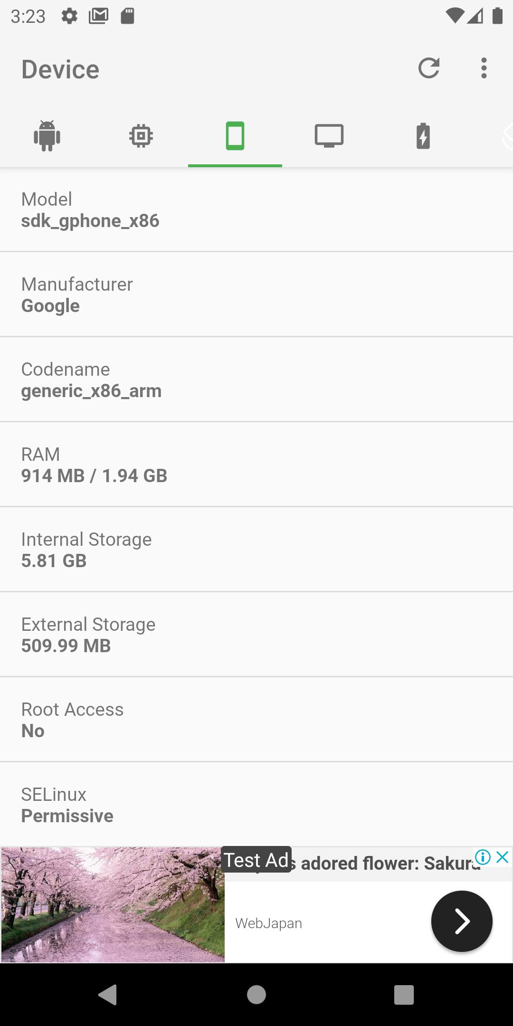Select the Root Access row
513x1026 pixels.
click(256, 720)
